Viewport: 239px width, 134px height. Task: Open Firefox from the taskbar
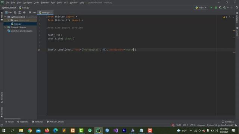[47, 131]
